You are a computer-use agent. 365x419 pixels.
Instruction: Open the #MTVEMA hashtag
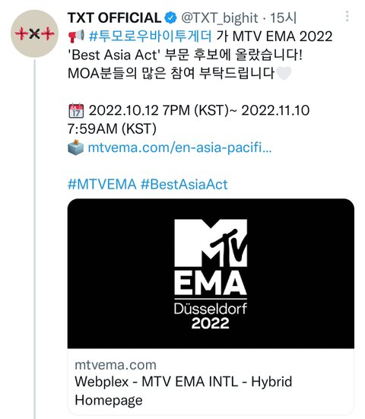pos(102,184)
